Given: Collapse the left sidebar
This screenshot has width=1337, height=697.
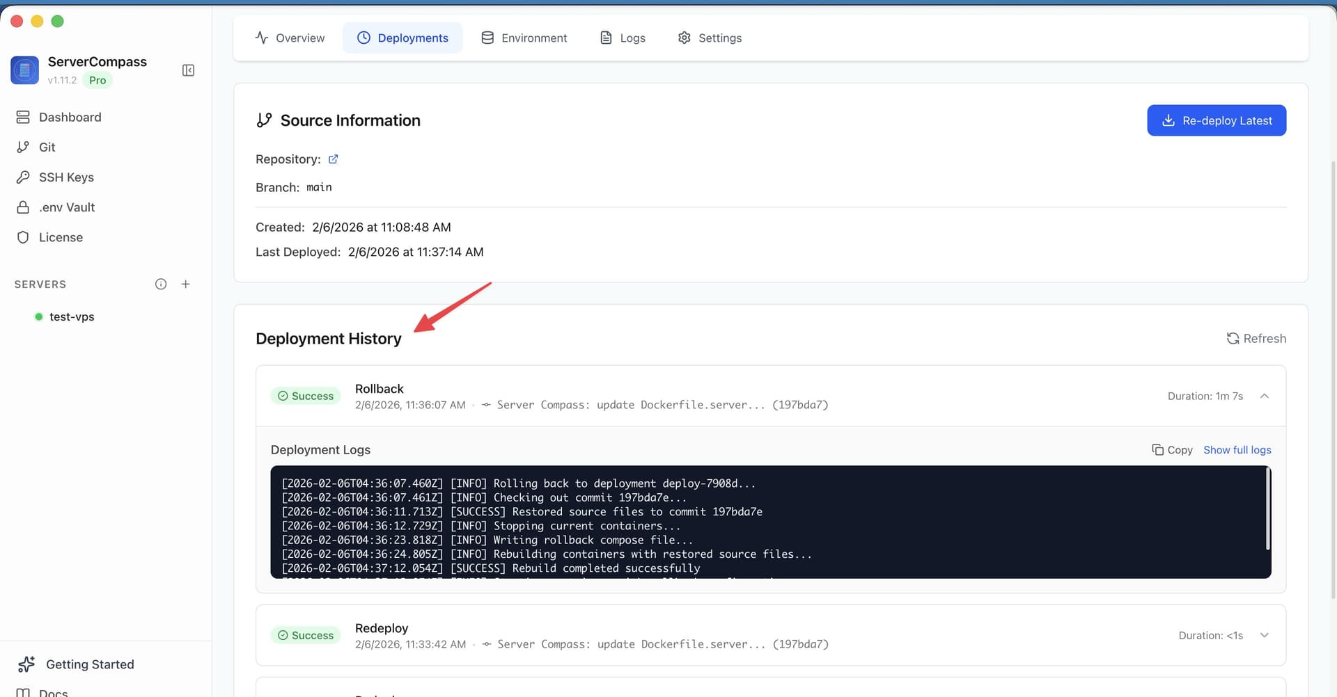Looking at the screenshot, I should coord(187,70).
